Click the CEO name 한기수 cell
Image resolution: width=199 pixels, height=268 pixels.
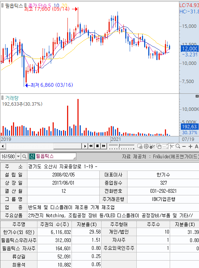pyautogui.click(x=163, y=175)
